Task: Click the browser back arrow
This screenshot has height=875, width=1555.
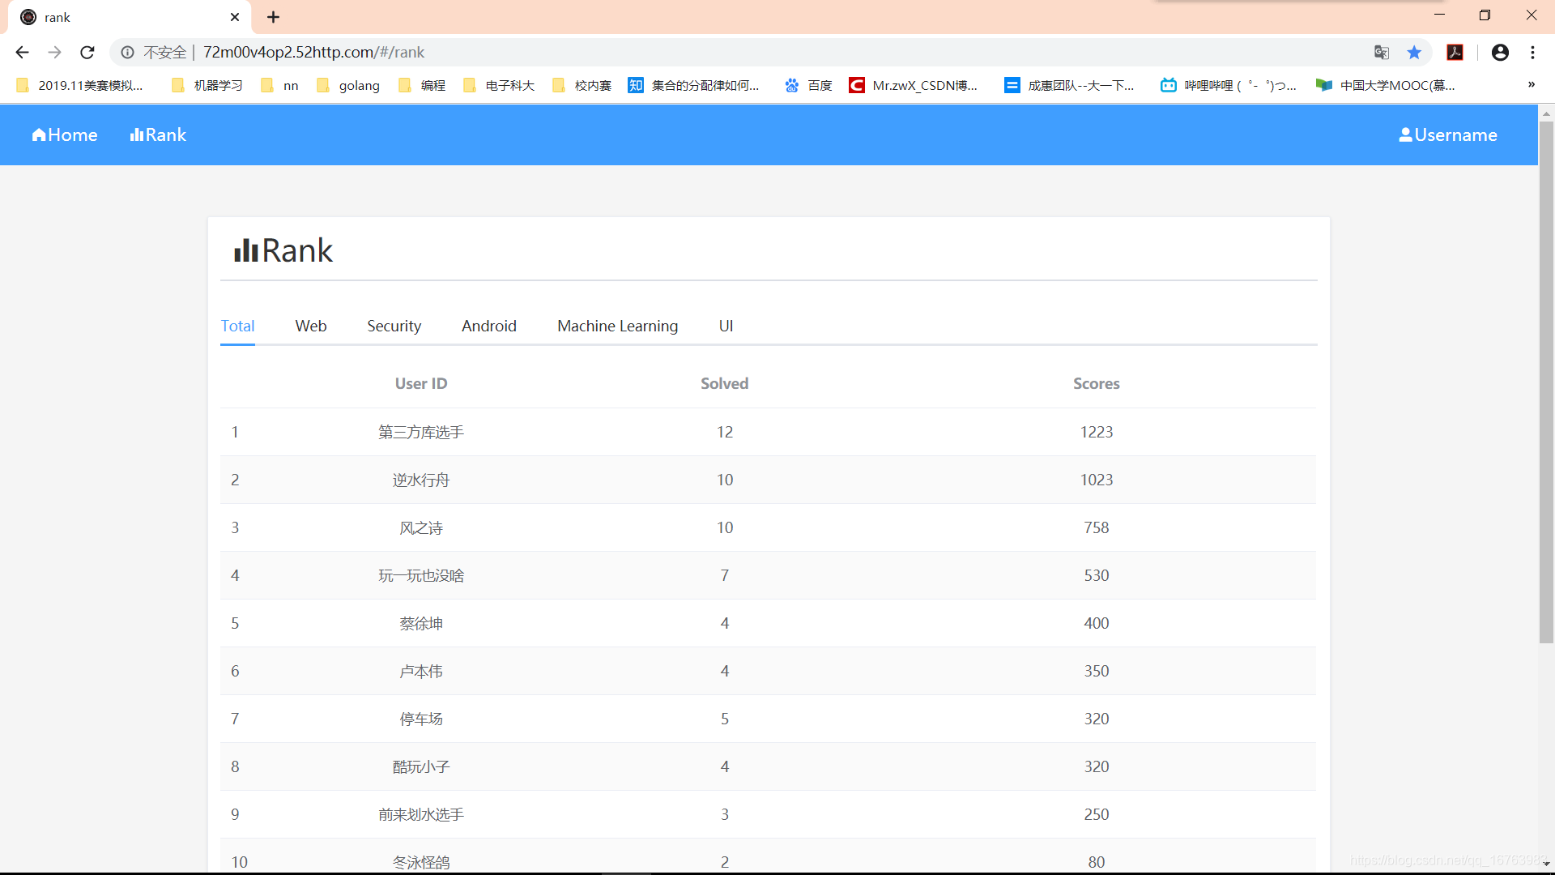Action: tap(23, 53)
